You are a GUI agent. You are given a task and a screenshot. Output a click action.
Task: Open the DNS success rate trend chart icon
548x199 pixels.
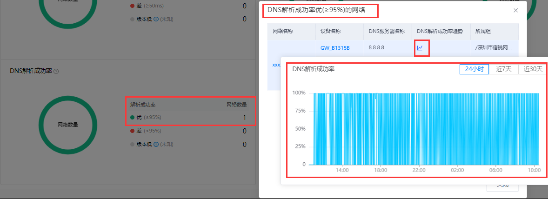(420, 47)
